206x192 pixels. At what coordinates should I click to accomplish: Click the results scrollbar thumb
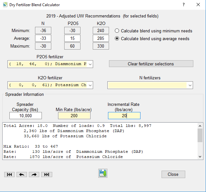(200, 135)
